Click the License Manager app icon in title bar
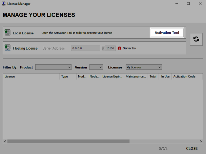Screen dimensions: 206x154 pyautogui.click(x=4, y=3)
